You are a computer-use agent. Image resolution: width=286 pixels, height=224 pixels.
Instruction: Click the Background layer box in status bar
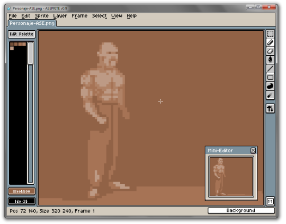coord(241,211)
